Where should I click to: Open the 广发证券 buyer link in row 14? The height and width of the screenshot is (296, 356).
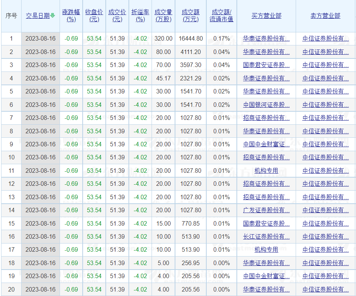point(266,210)
